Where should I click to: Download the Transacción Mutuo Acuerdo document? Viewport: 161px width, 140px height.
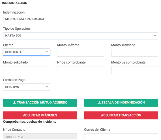(x=40, y=103)
